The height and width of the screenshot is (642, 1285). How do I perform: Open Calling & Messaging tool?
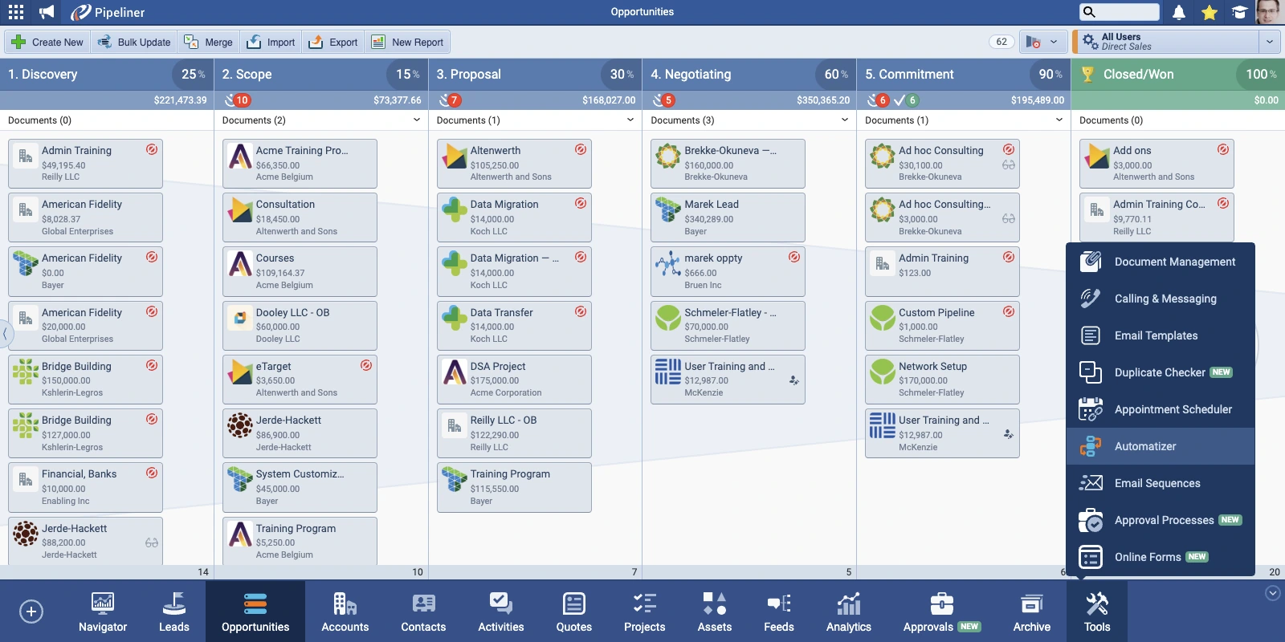tap(1161, 299)
